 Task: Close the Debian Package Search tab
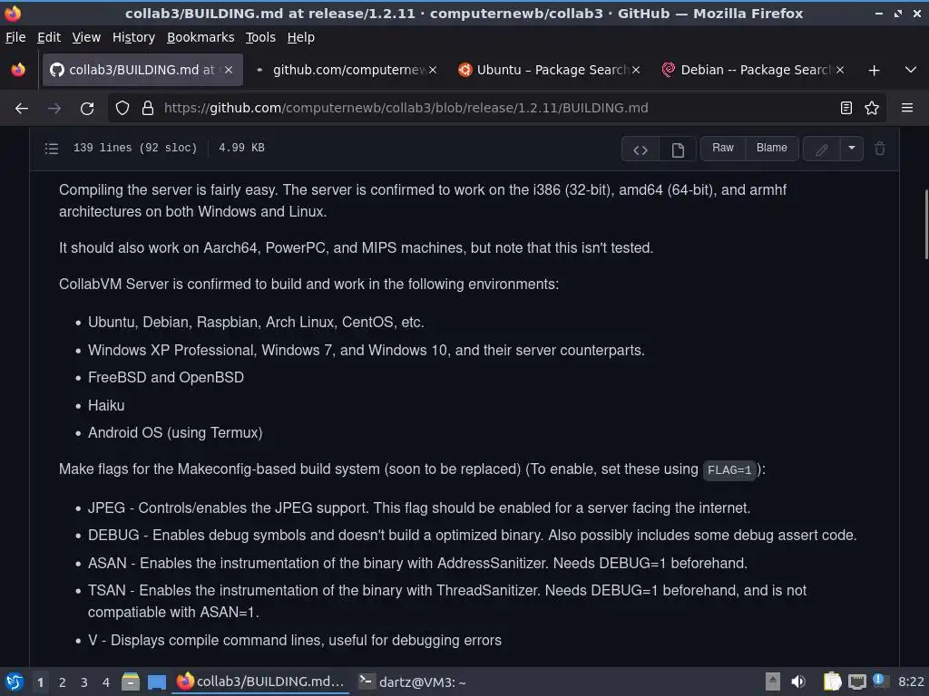(x=839, y=70)
